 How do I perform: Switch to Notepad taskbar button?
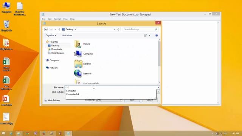pyautogui.click(x=68, y=133)
